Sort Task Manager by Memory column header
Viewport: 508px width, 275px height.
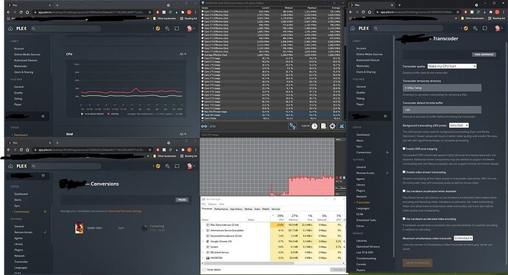point(294,218)
